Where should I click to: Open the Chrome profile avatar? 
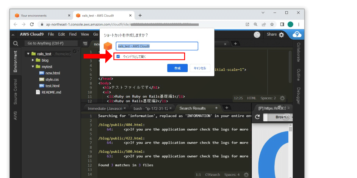tap(290, 24)
